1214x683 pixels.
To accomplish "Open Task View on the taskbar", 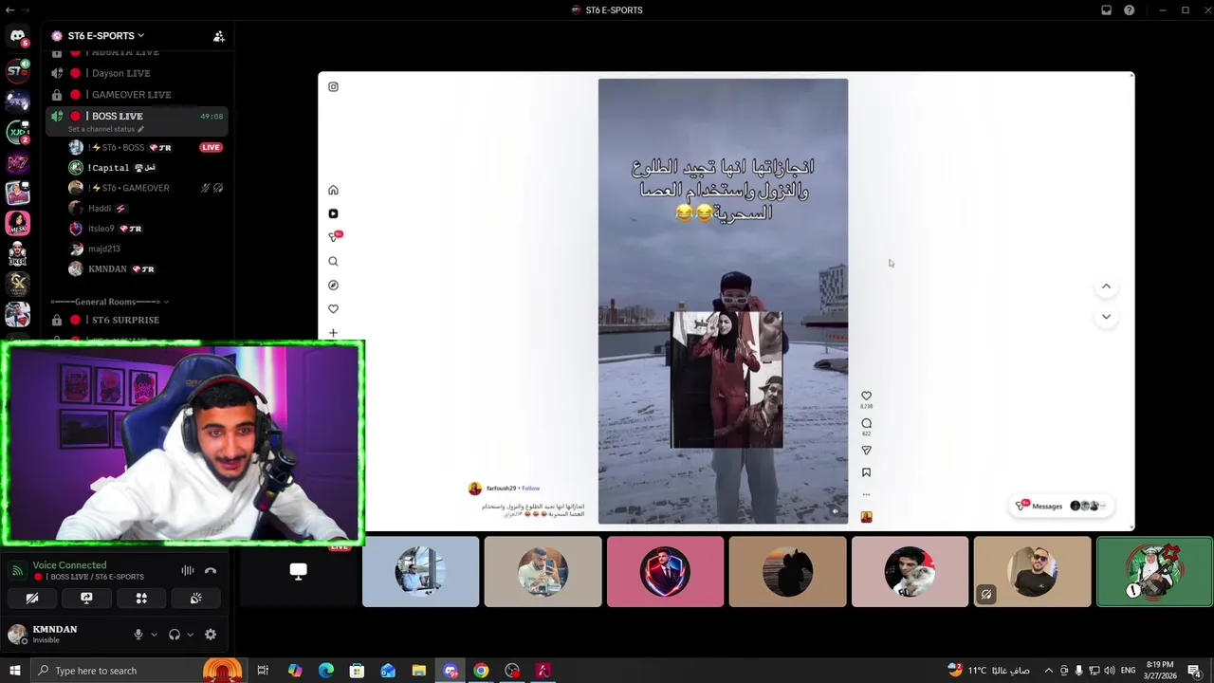I will pyautogui.click(x=263, y=671).
